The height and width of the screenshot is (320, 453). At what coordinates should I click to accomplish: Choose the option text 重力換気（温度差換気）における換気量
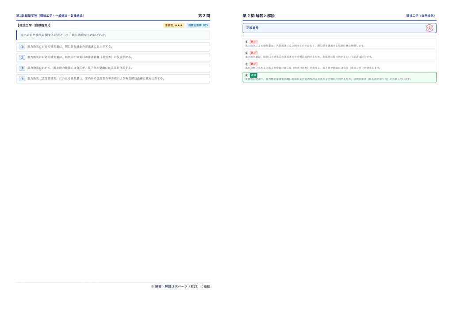pos(96,78)
